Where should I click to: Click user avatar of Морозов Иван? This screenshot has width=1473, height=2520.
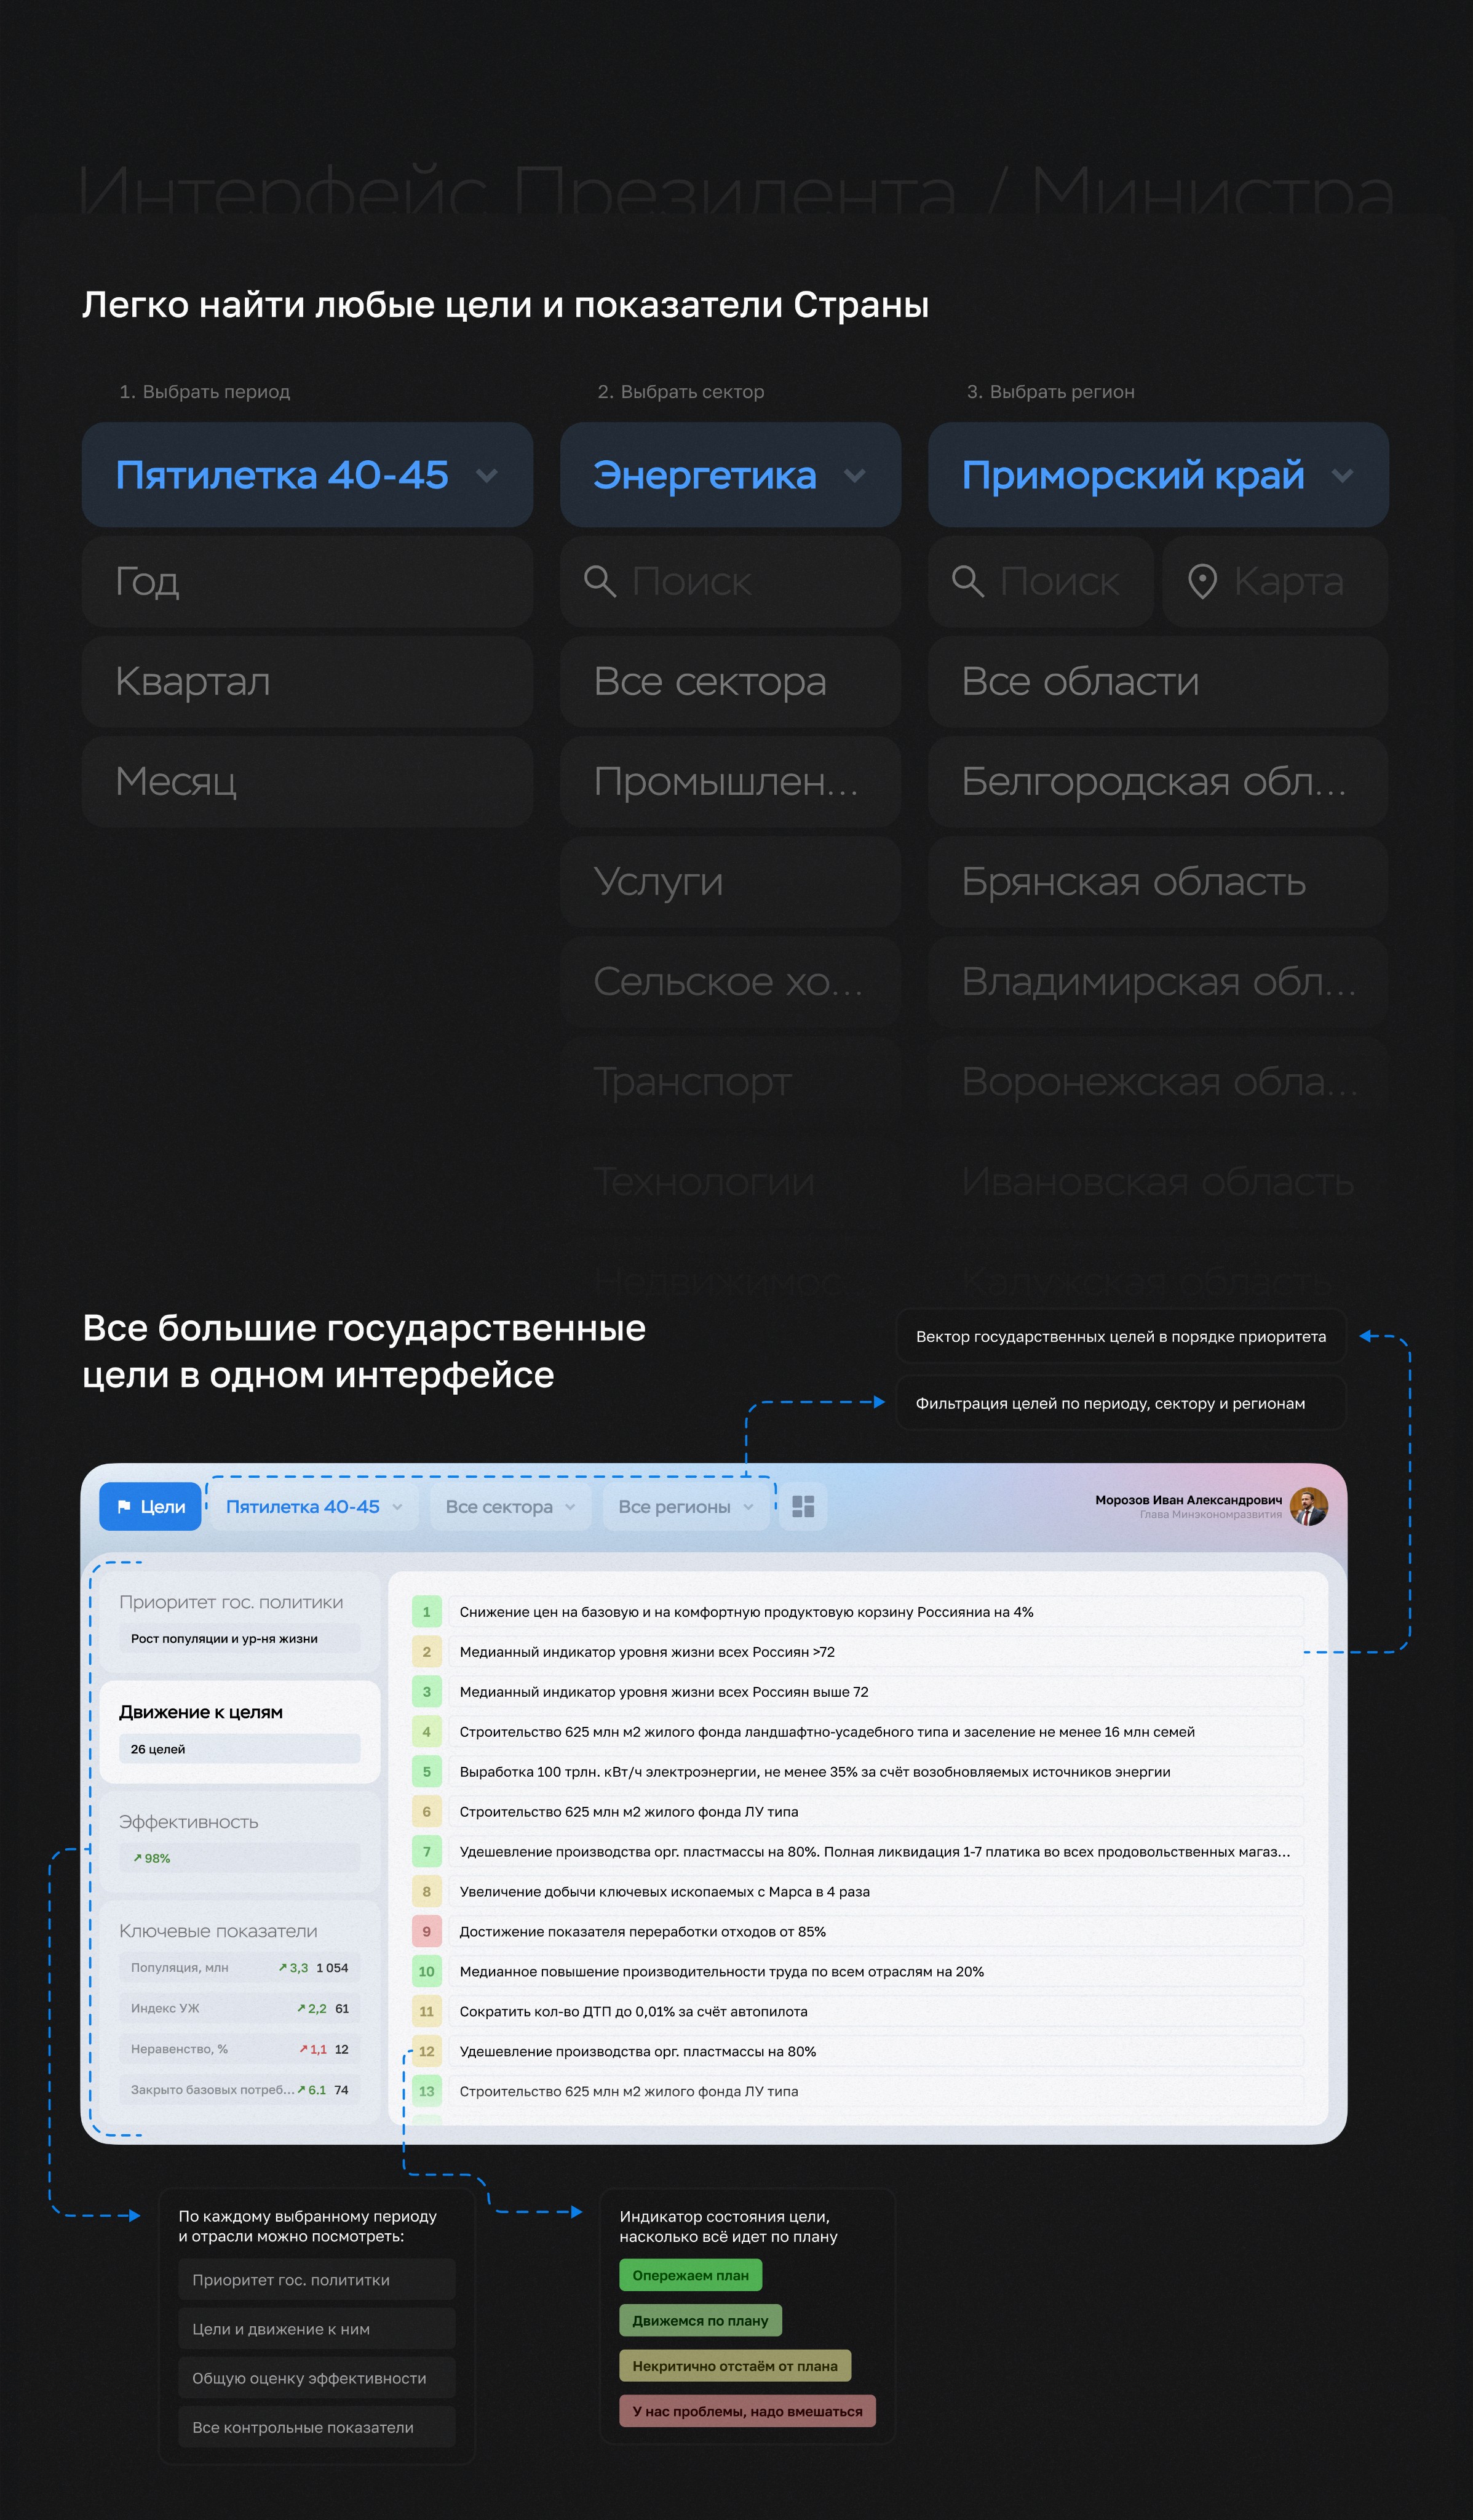click(x=1308, y=1506)
